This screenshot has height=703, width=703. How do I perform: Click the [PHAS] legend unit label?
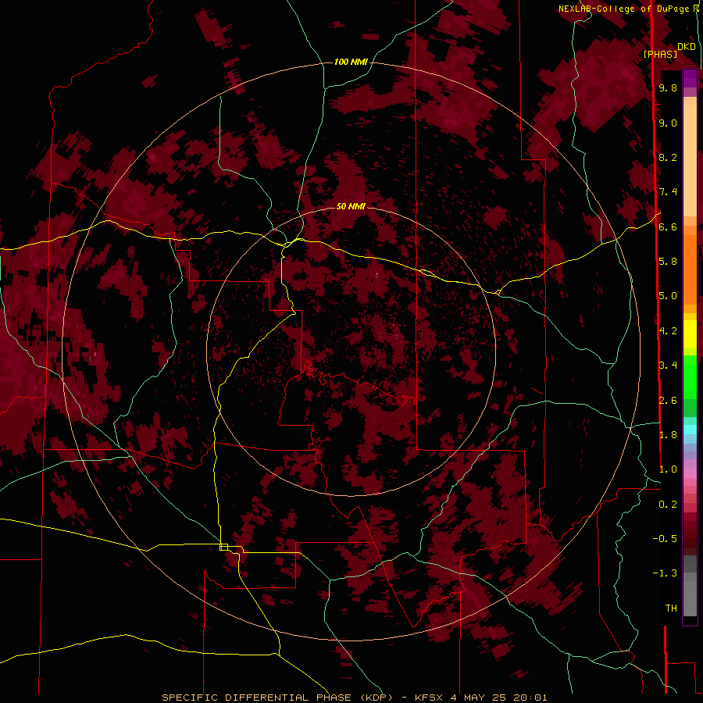[x=660, y=54]
